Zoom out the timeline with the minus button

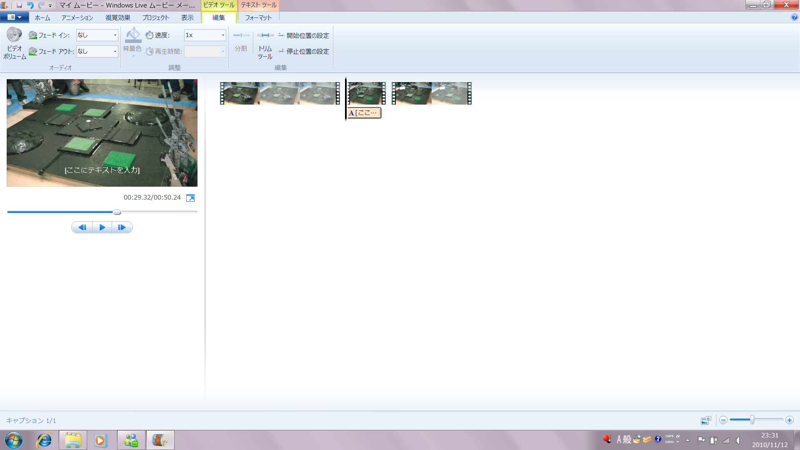(x=723, y=420)
